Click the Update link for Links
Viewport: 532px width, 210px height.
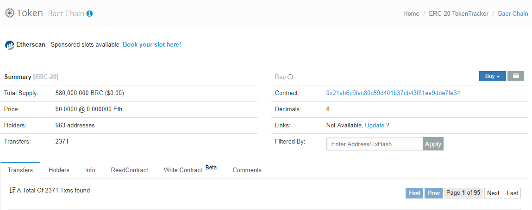pyautogui.click(x=375, y=126)
